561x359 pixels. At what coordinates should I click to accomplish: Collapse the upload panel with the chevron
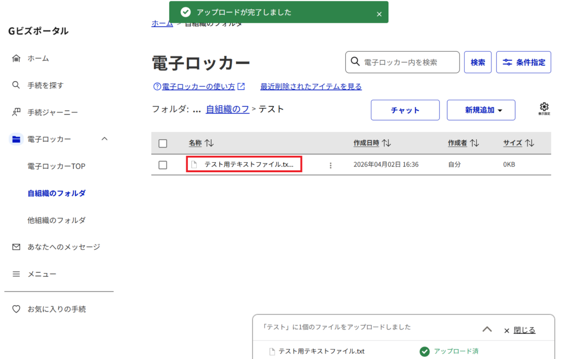point(486,330)
